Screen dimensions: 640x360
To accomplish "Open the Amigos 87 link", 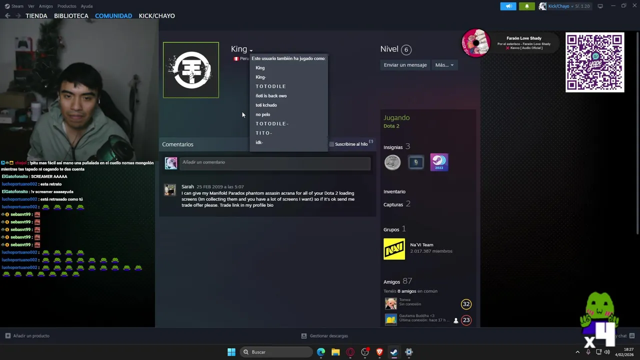I will [397, 281].
